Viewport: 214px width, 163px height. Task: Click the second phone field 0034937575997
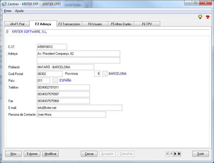[x=63, y=94]
